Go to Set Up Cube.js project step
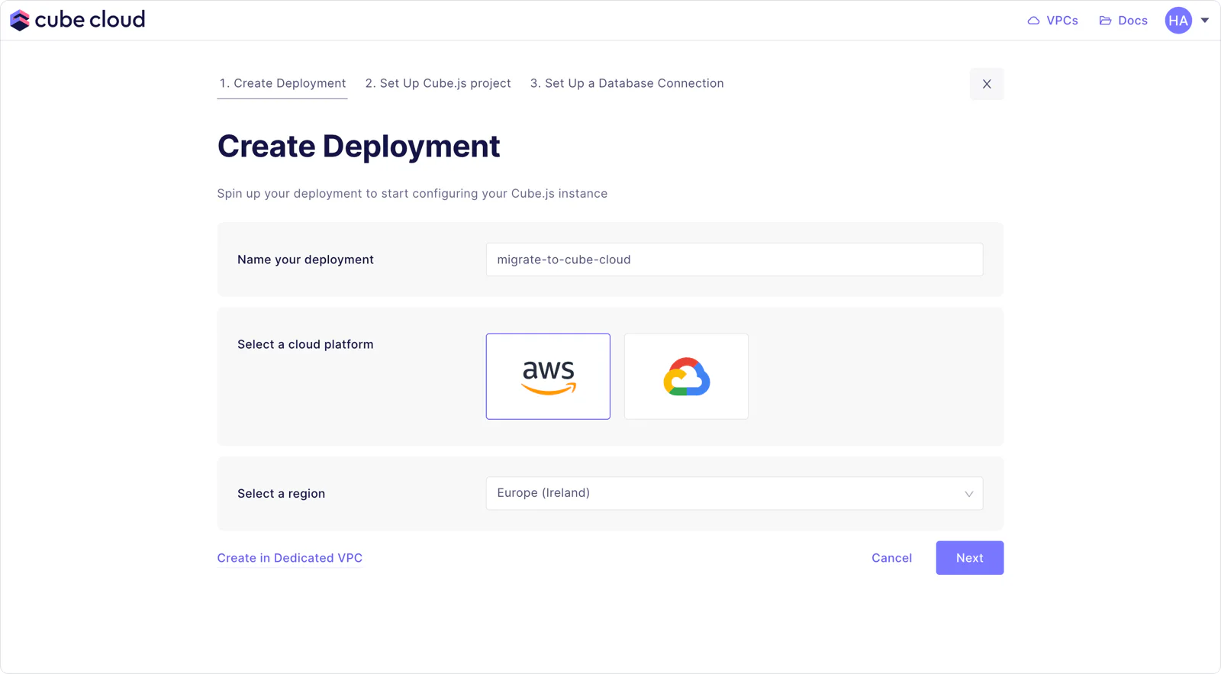The width and height of the screenshot is (1221, 674). pyautogui.click(x=438, y=83)
